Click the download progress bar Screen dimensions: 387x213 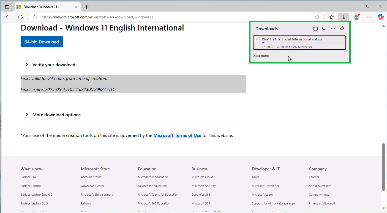(x=303, y=43)
